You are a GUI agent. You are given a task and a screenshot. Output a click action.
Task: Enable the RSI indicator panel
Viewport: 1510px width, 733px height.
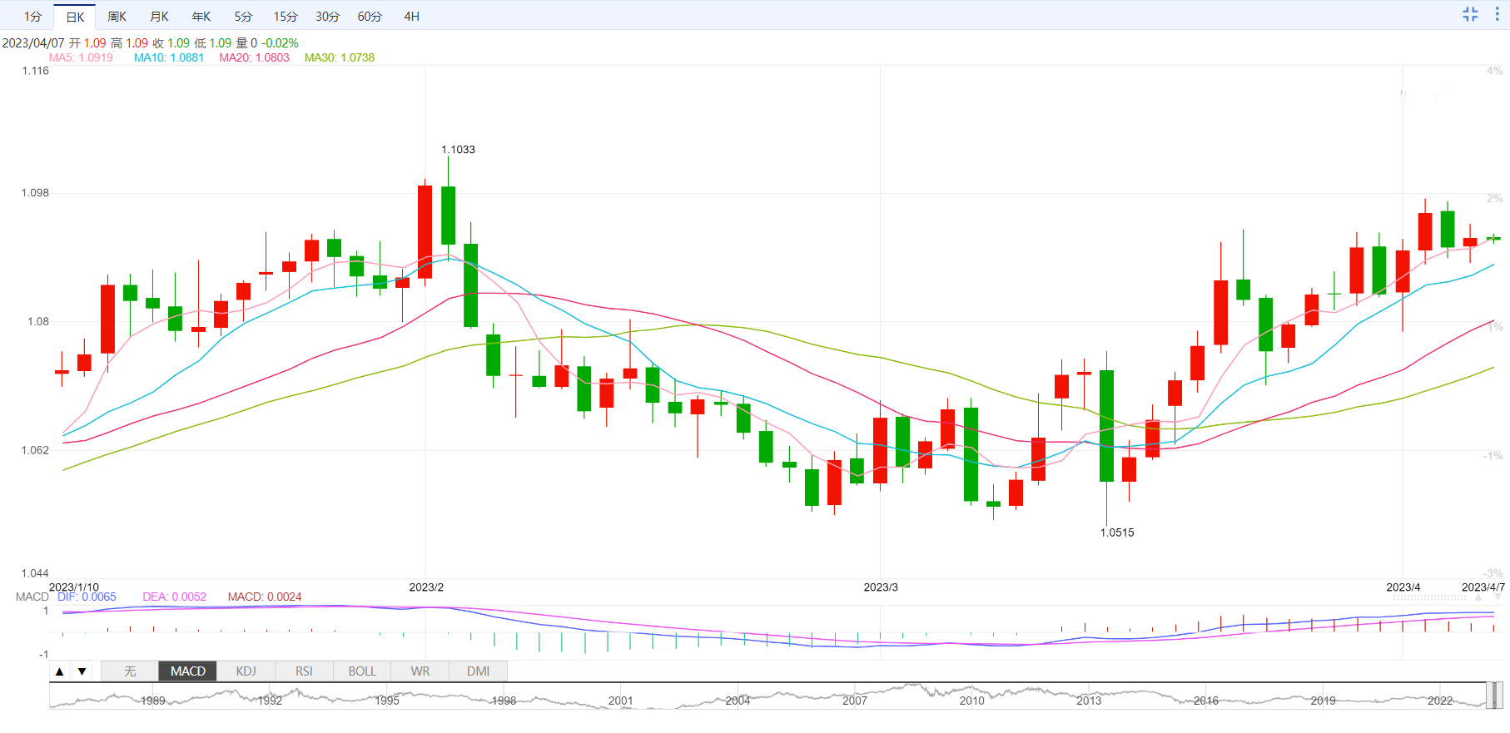pos(304,671)
